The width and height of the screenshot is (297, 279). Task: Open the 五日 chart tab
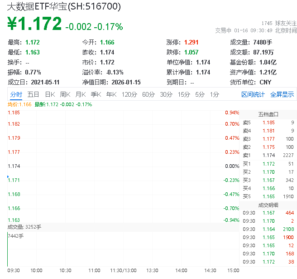33,94
